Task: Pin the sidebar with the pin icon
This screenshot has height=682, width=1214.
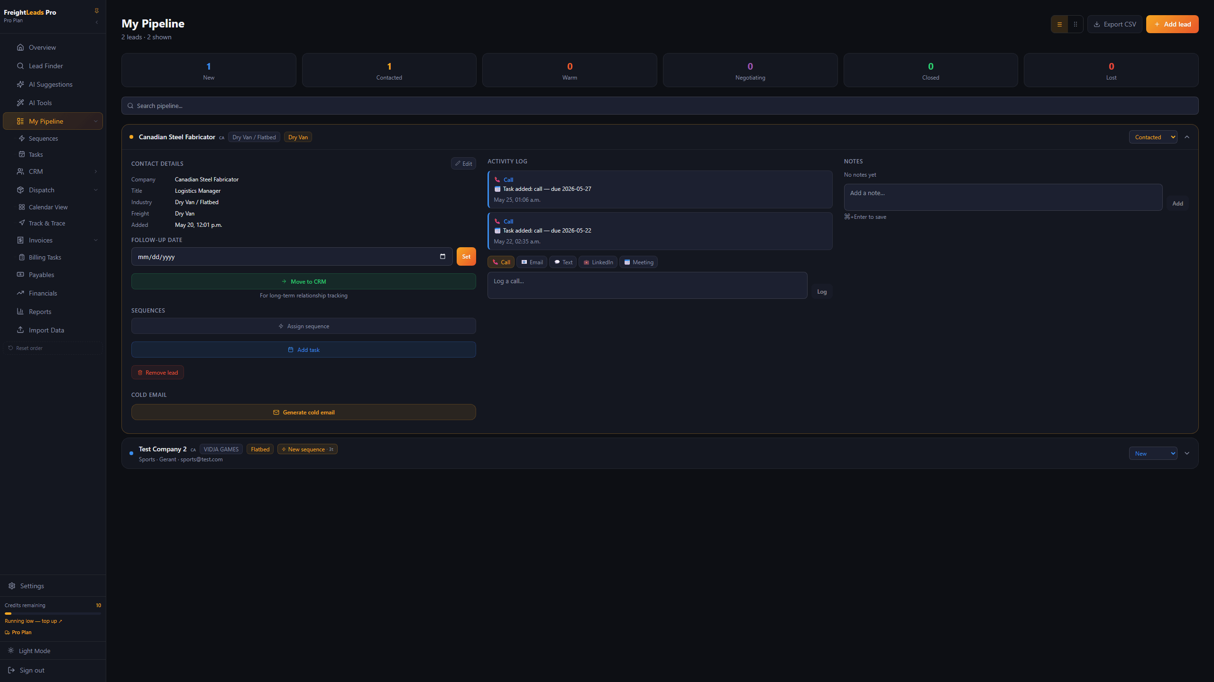Action: tap(97, 11)
